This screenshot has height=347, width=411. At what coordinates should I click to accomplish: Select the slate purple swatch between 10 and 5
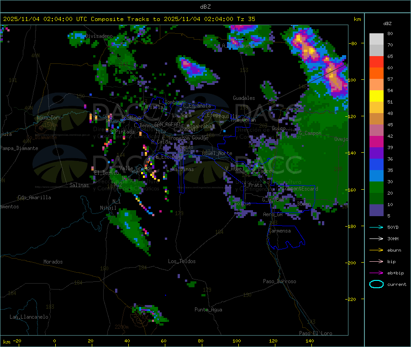[376, 210]
